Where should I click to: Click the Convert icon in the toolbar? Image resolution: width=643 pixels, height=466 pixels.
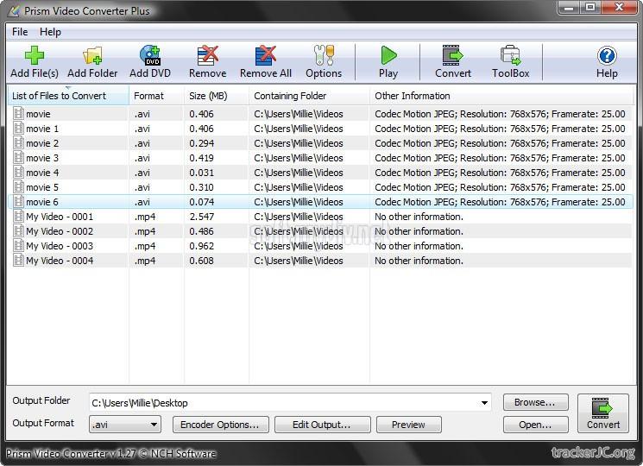(x=452, y=61)
